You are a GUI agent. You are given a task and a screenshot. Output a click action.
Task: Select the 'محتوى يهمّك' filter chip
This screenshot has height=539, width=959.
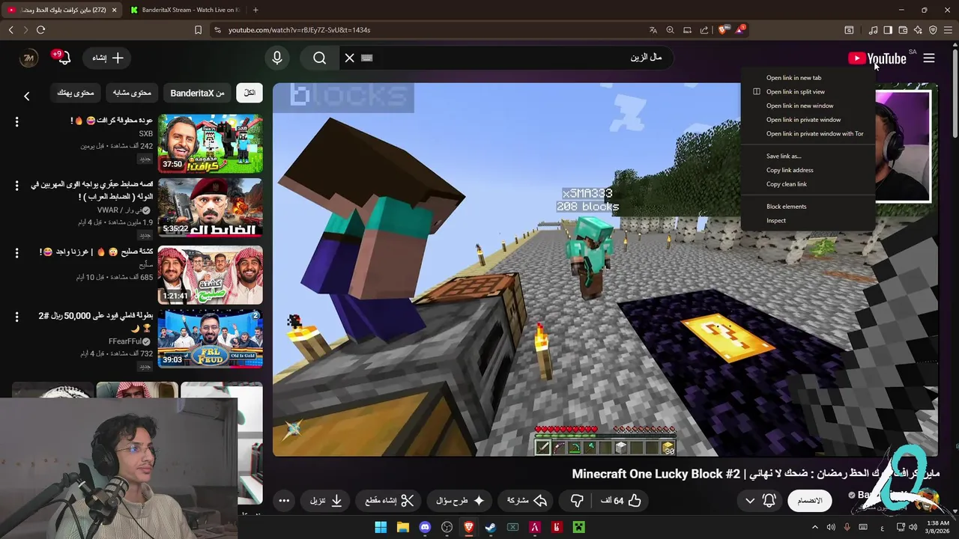(76, 93)
